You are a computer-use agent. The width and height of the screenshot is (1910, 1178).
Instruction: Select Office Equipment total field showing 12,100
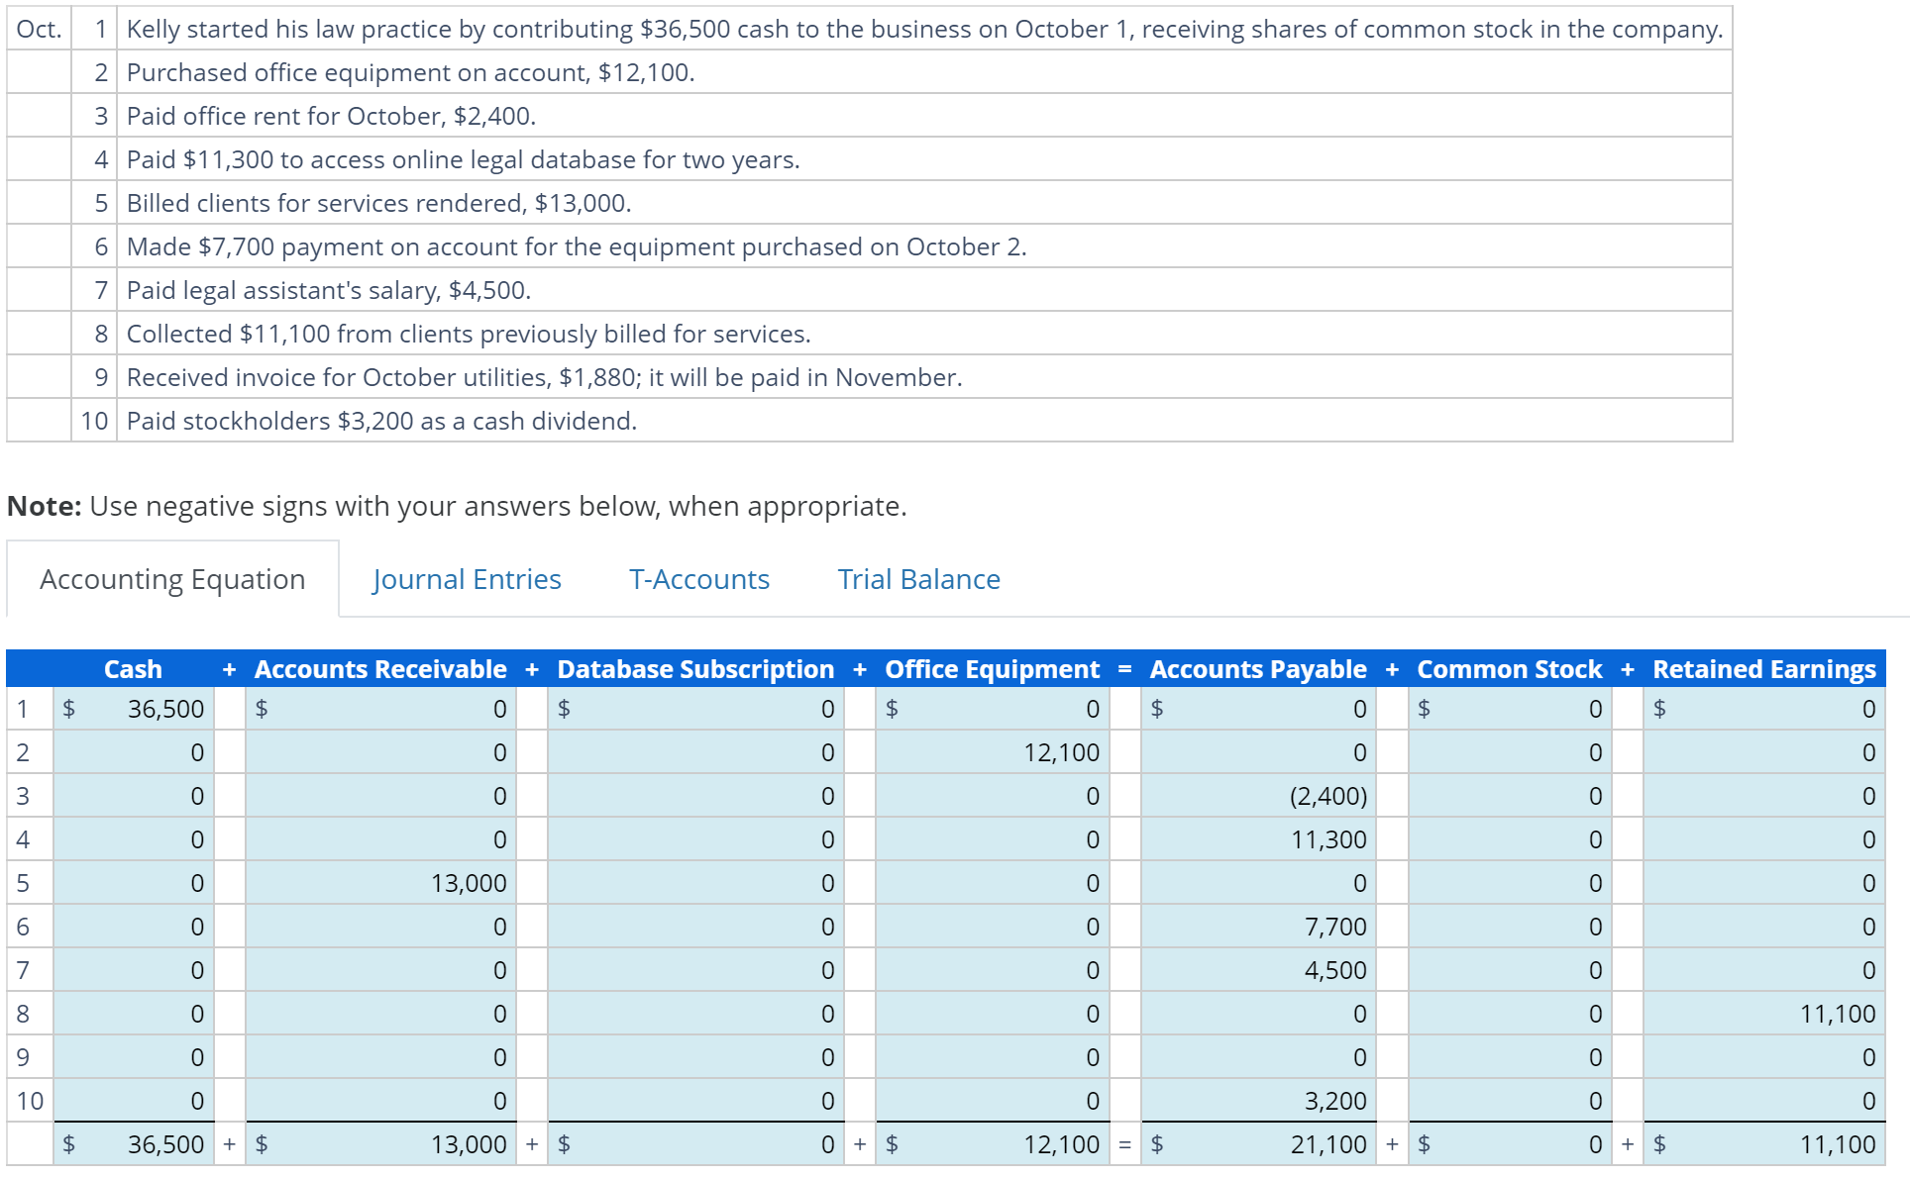coord(993,1144)
